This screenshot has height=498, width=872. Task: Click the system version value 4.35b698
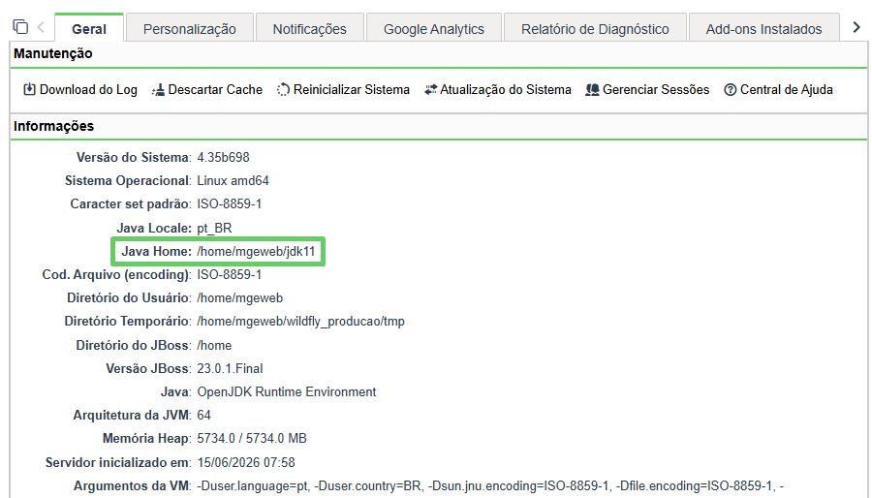tap(223, 157)
